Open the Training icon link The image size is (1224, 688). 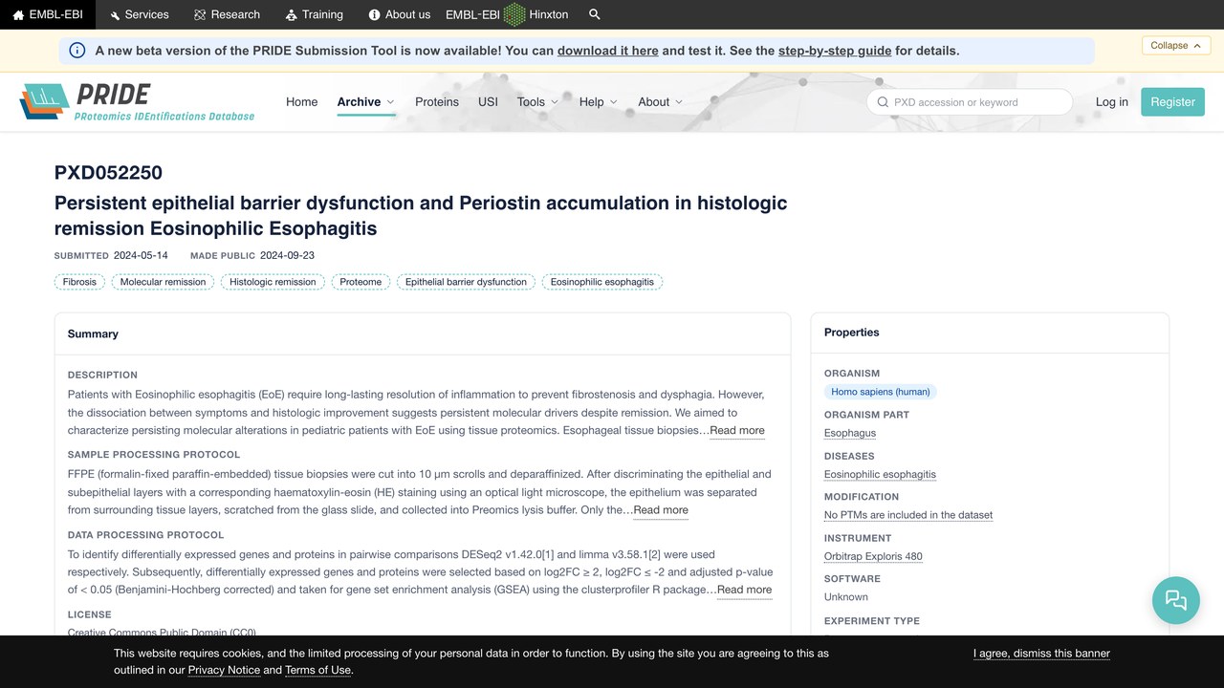292,15
